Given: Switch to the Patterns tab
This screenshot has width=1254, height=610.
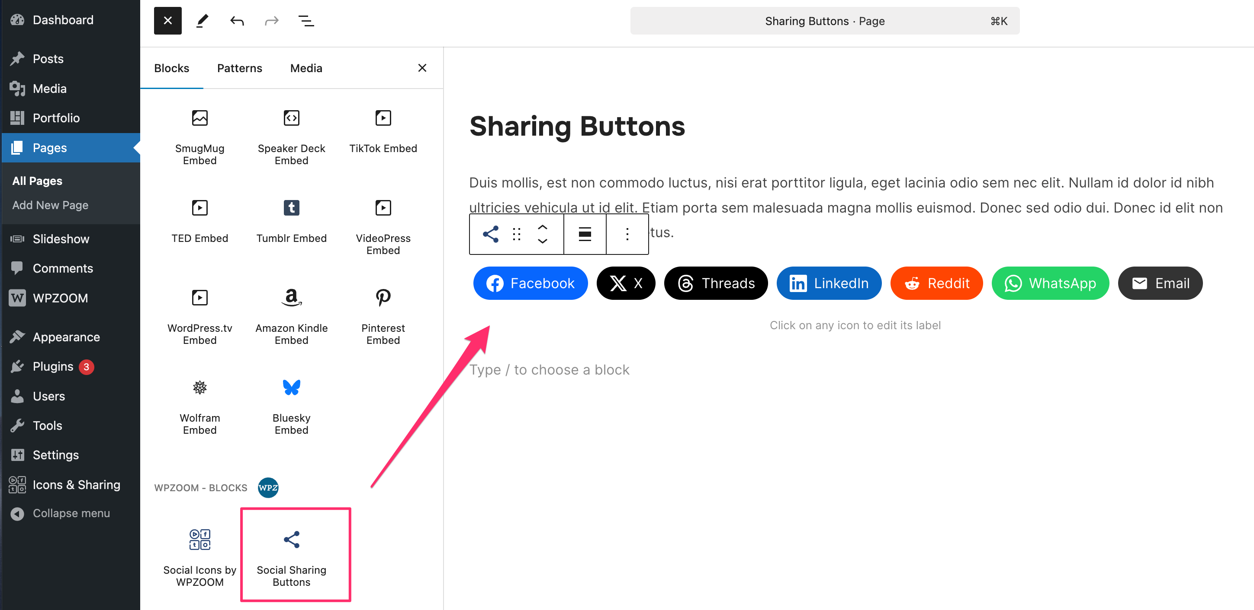Looking at the screenshot, I should pos(240,68).
